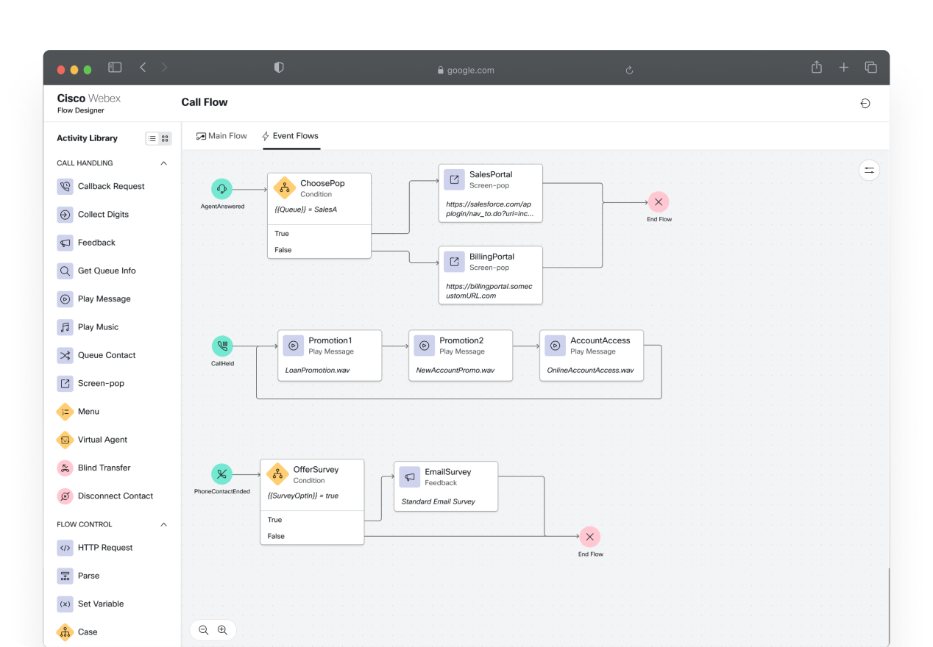The image size is (933, 647).
Task: Select the Blind Transfer icon
Action: click(65, 468)
